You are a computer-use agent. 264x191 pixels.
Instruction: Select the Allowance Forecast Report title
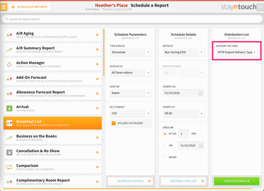point(40,92)
